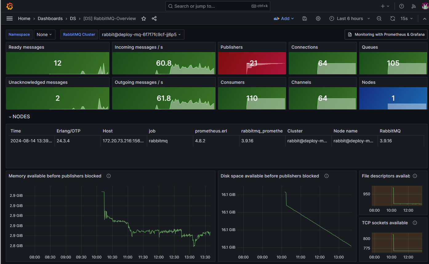This screenshot has height=264, width=429.
Task: Open the Grafana news feed icon
Action: [x=413, y=6]
